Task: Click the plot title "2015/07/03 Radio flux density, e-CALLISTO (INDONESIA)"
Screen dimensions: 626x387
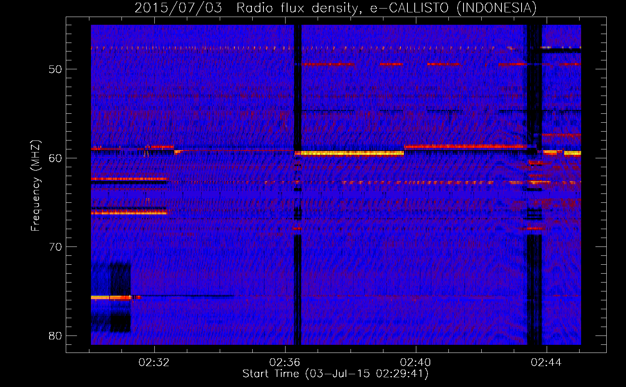Action: [x=335, y=8]
